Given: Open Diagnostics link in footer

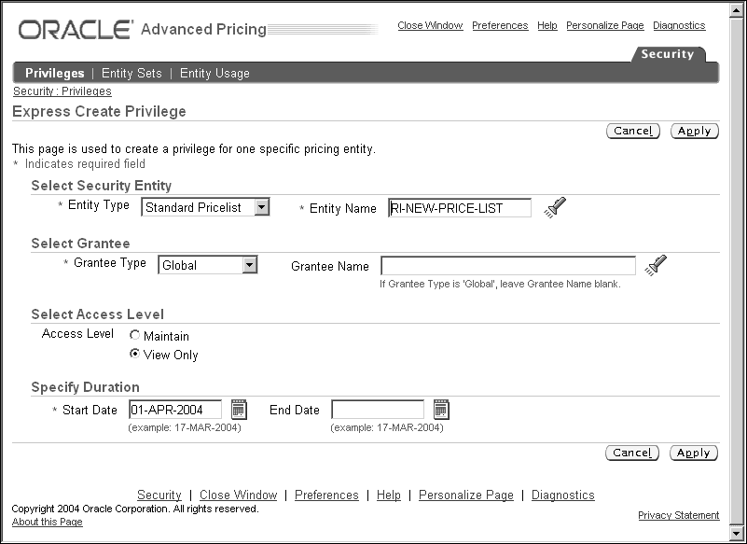Looking at the screenshot, I should (563, 495).
